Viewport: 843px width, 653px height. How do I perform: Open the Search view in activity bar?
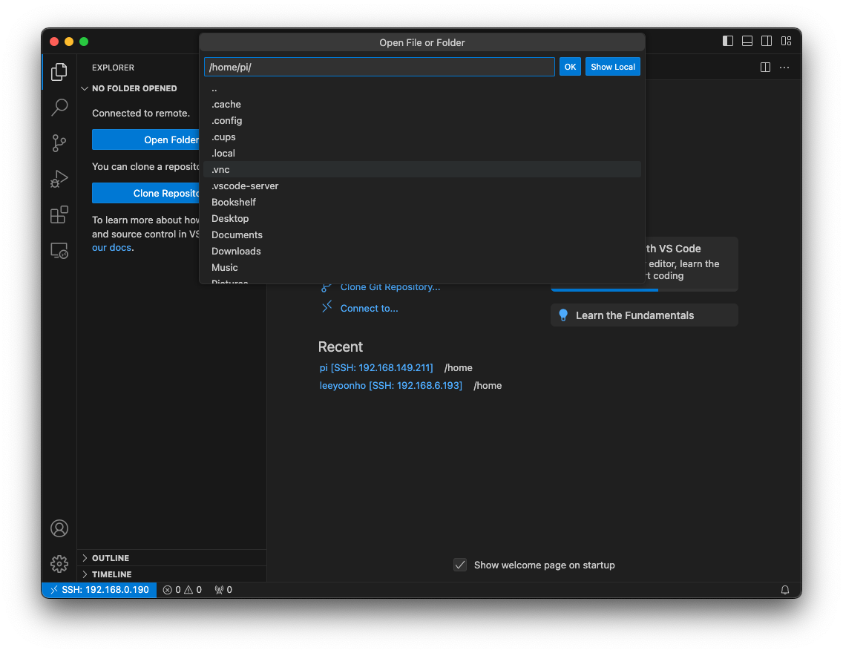click(x=59, y=108)
